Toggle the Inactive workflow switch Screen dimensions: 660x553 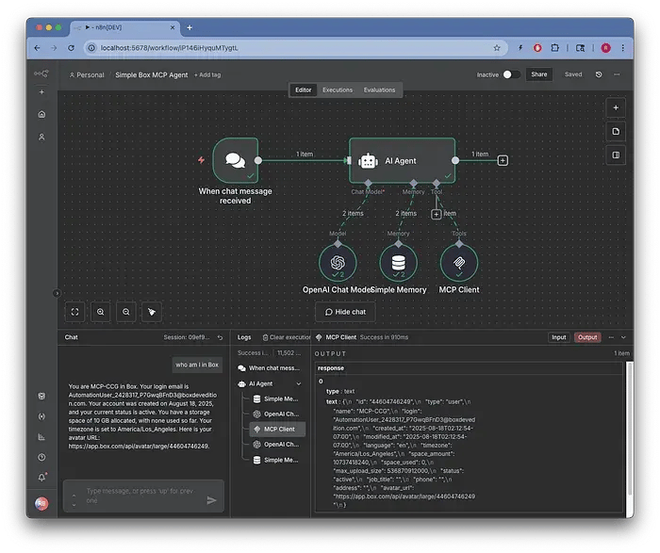pyautogui.click(x=511, y=74)
